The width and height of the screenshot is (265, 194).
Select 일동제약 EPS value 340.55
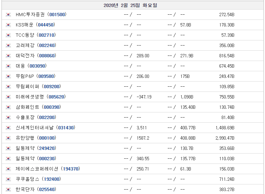point(143,159)
